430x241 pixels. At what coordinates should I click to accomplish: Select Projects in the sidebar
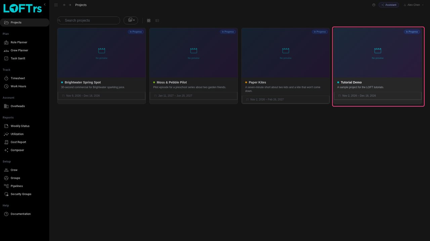25,22
